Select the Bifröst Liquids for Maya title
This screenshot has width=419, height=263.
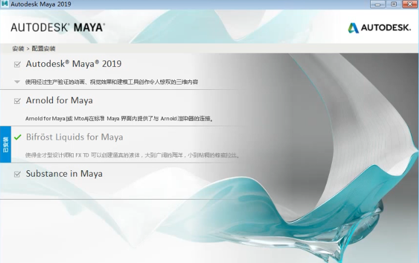(75, 137)
